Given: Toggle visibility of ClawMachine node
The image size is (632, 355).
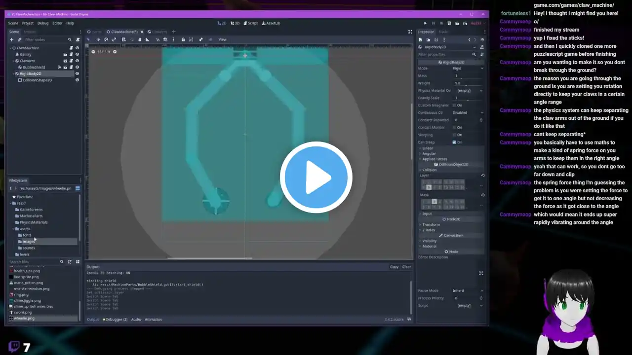Looking at the screenshot, I should [77, 48].
